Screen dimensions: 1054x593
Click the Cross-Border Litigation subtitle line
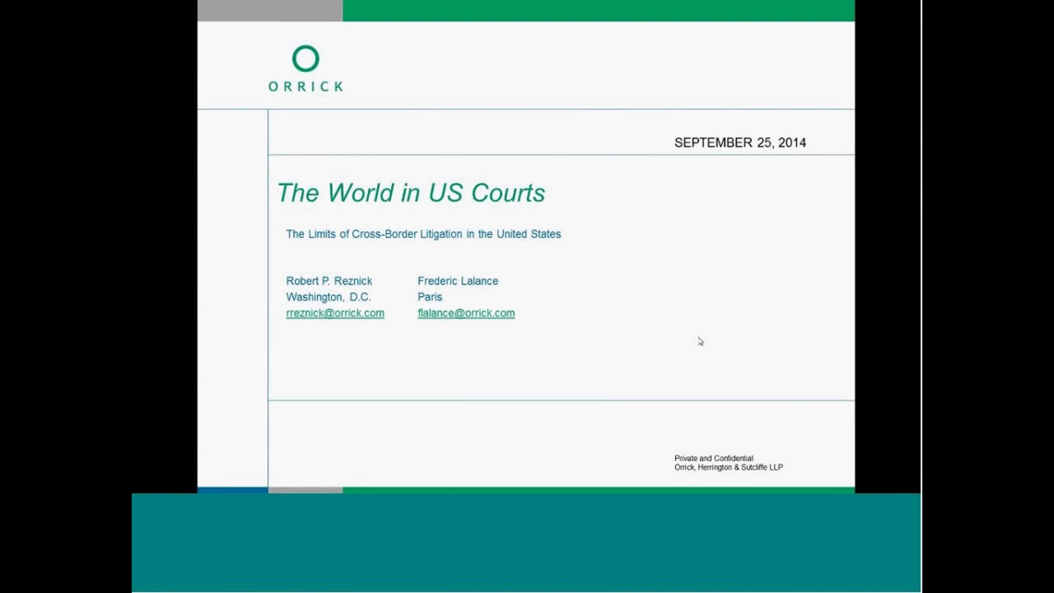423,234
